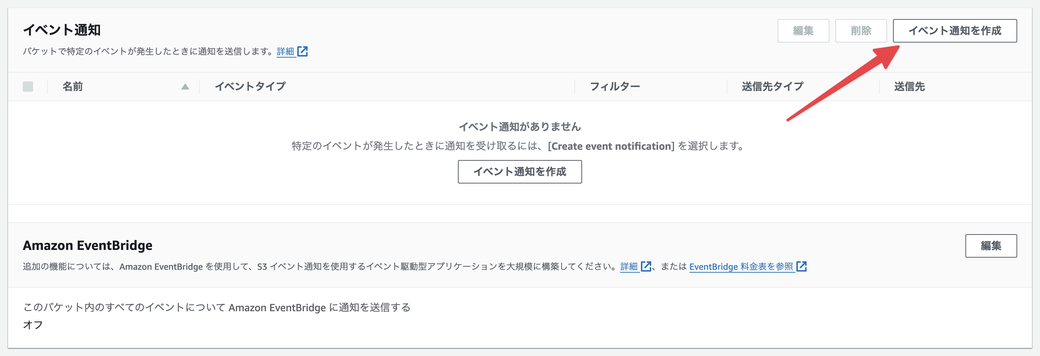
Task: Edit the Amazon EventBridge settings with 編集
Action: pos(991,246)
